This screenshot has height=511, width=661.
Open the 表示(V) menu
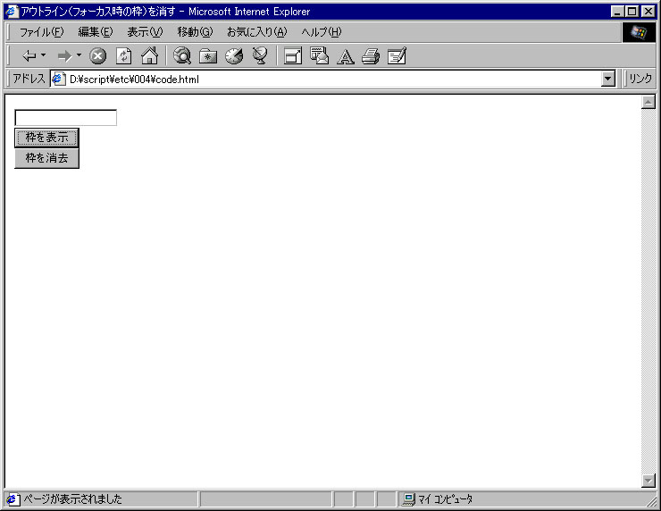pos(145,32)
